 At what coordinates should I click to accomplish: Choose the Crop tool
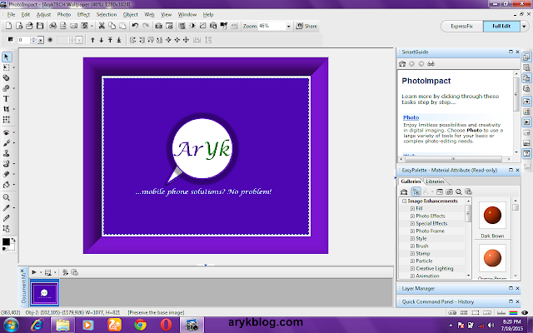tap(7, 108)
